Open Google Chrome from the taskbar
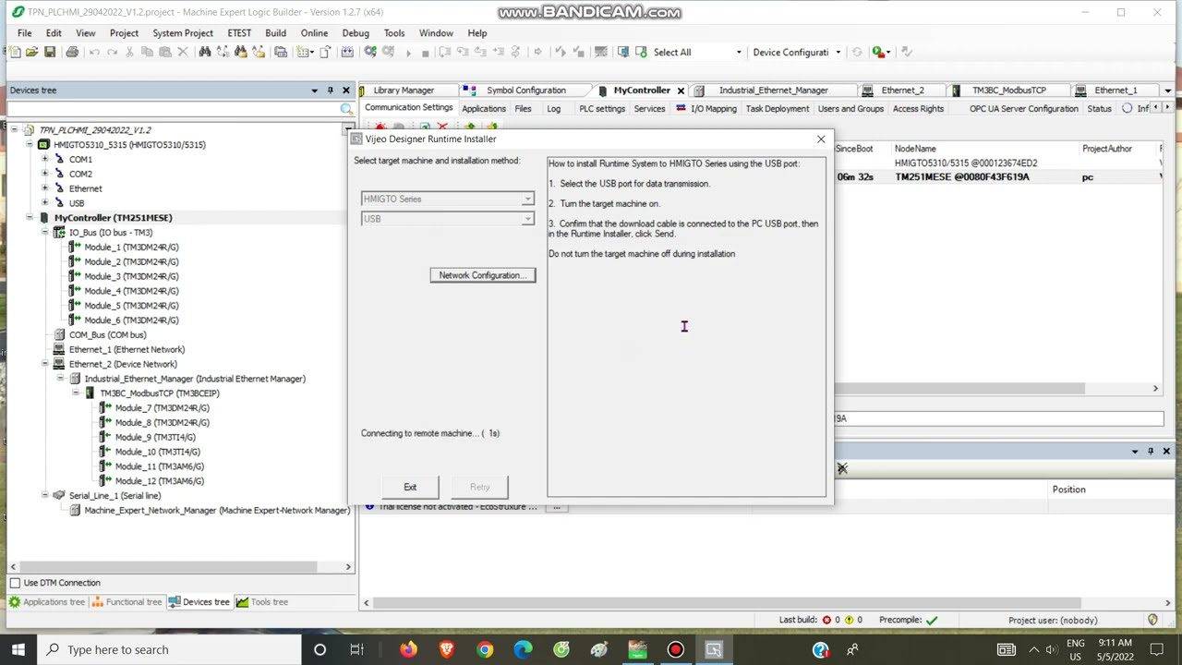Image resolution: width=1182 pixels, height=665 pixels. click(485, 650)
